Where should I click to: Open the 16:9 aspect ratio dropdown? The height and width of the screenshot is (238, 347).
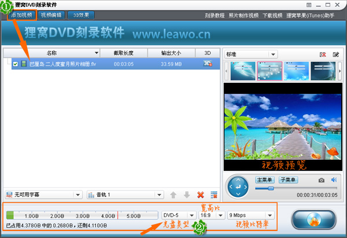click(x=212, y=215)
